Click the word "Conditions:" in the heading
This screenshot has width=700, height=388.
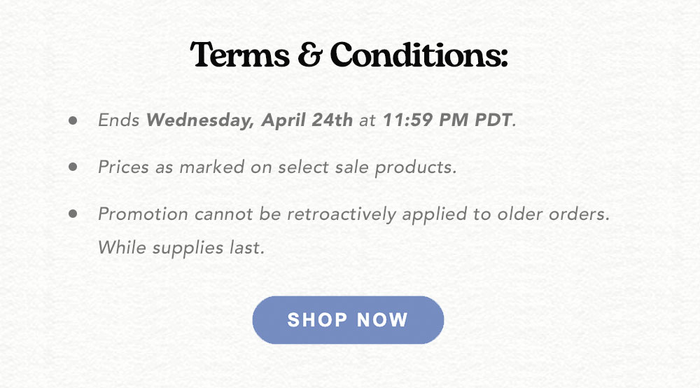coord(419,55)
